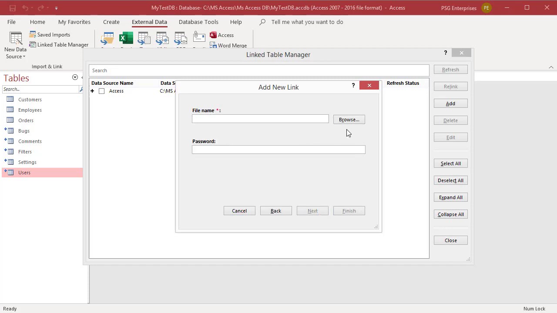Click the Browse button
This screenshot has height=313, width=557.
[x=349, y=120]
